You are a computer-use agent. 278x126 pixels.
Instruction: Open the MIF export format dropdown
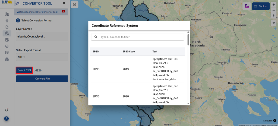pyautogui.click(x=42, y=57)
